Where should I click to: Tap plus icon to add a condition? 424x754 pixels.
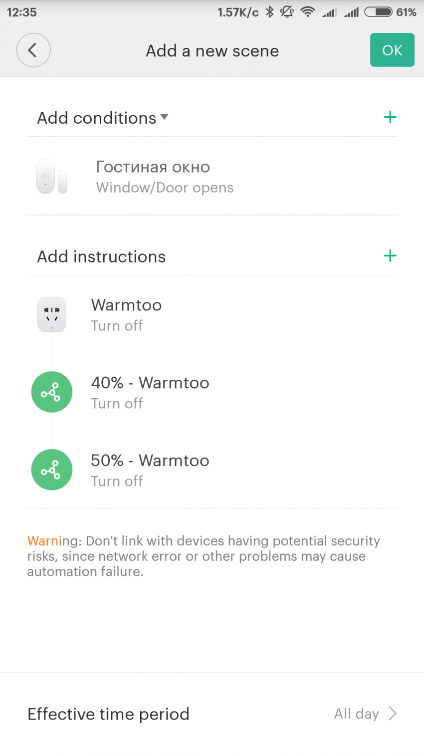pos(390,118)
